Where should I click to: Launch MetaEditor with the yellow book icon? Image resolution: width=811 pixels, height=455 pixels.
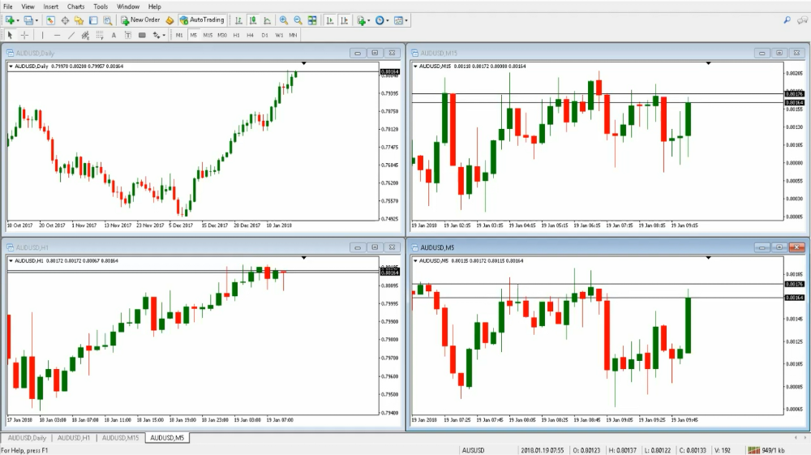coord(169,20)
